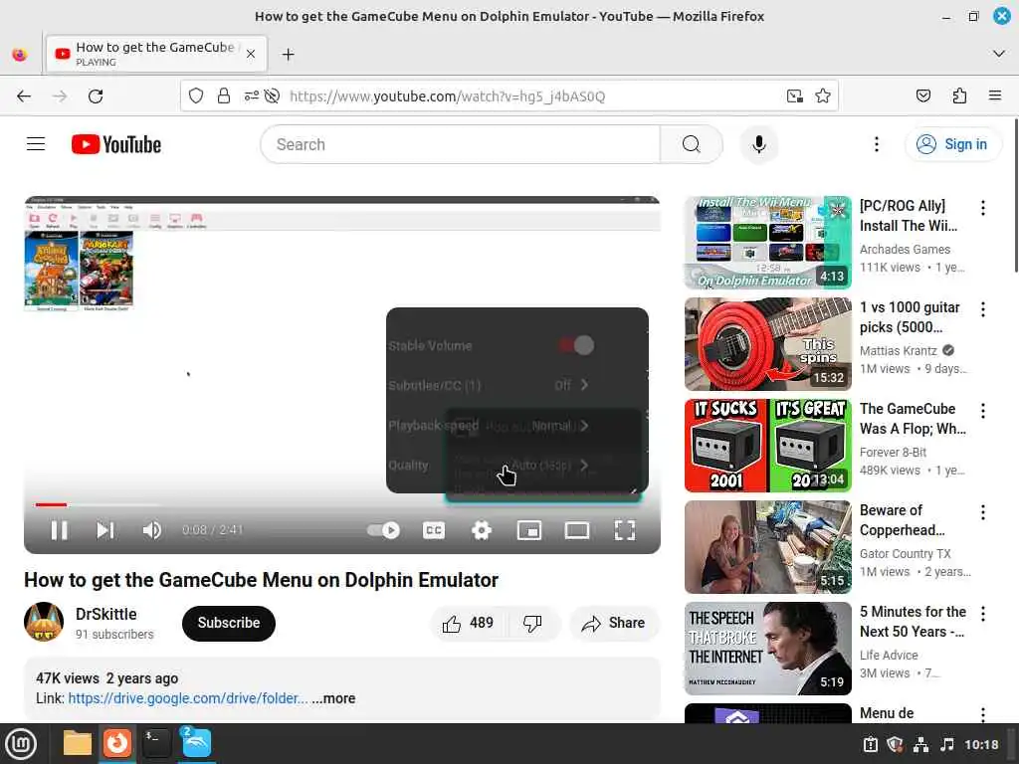This screenshot has height=764, width=1019.
Task: Select the How to get the GameCube tab
Action: coord(156,54)
